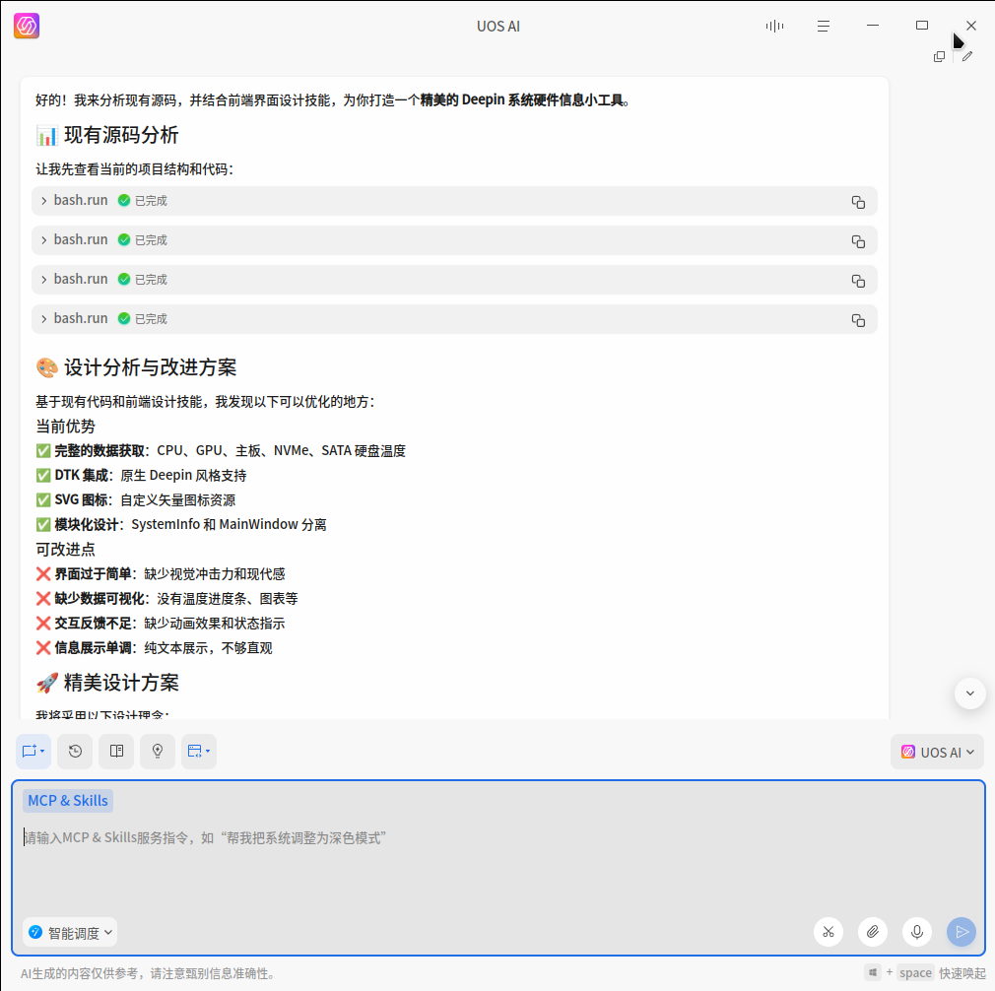Open the UOS AI model selector

click(937, 751)
